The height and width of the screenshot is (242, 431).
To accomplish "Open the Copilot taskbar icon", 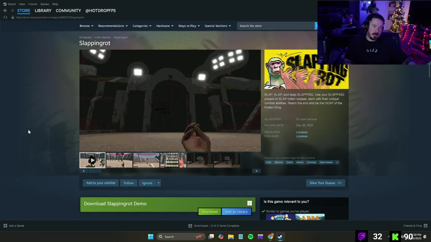I will [221, 237].
